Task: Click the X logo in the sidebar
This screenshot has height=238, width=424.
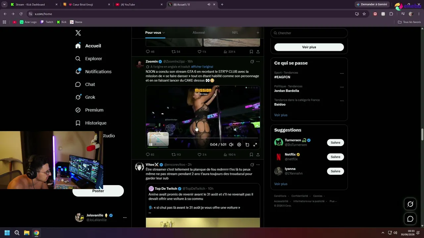Action: coord(78,33)
